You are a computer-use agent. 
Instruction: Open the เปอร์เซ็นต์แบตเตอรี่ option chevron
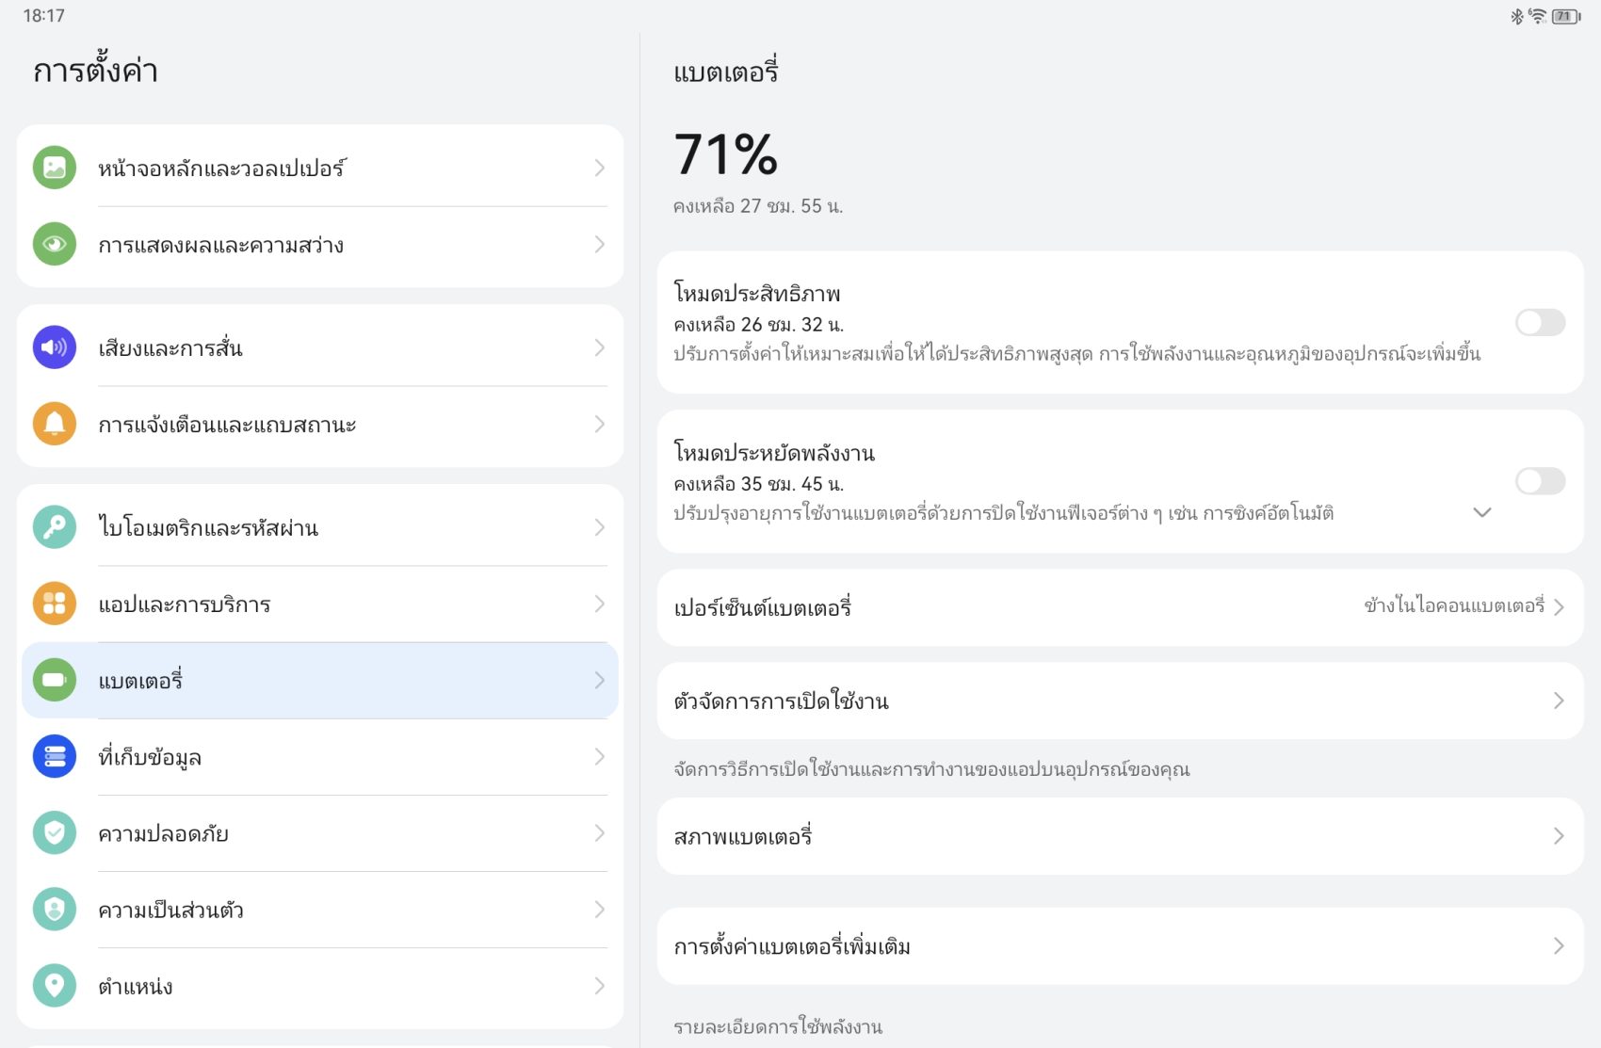1559,606
